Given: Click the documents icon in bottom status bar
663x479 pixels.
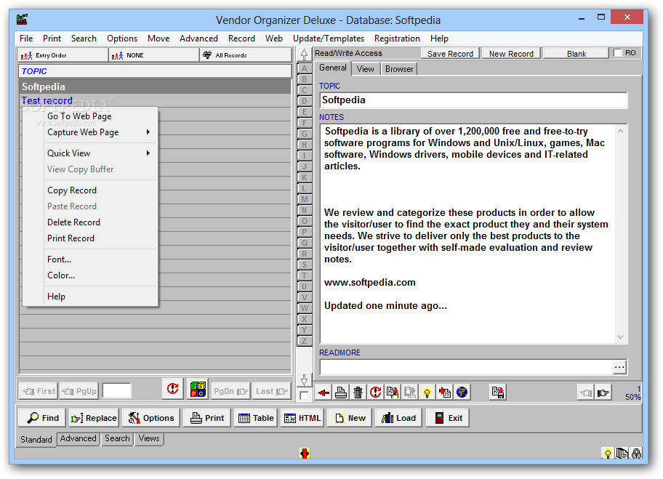Looking at the screenshot, I should [x=622, y=454].
